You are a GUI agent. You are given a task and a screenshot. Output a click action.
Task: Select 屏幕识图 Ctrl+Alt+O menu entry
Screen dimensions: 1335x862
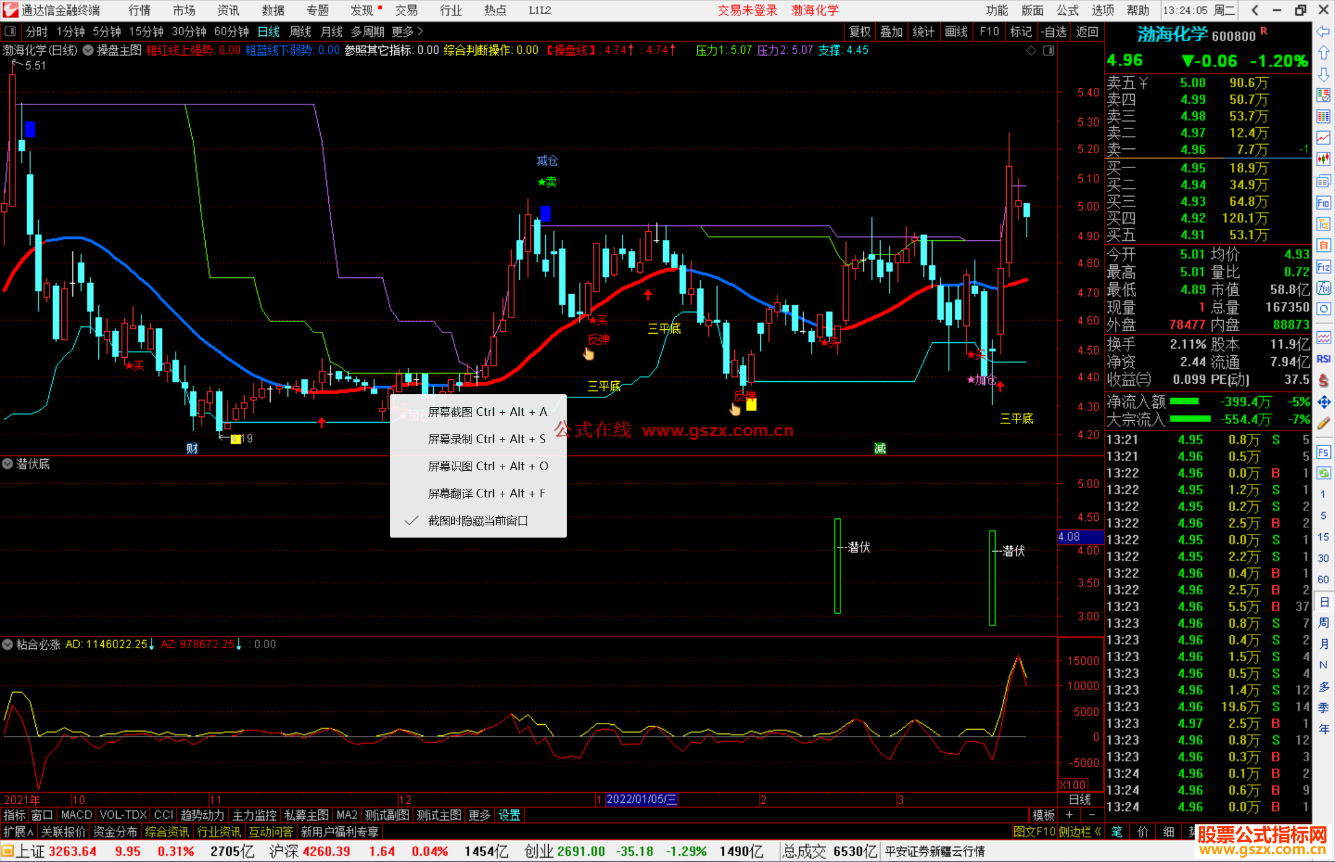[478, 467]
